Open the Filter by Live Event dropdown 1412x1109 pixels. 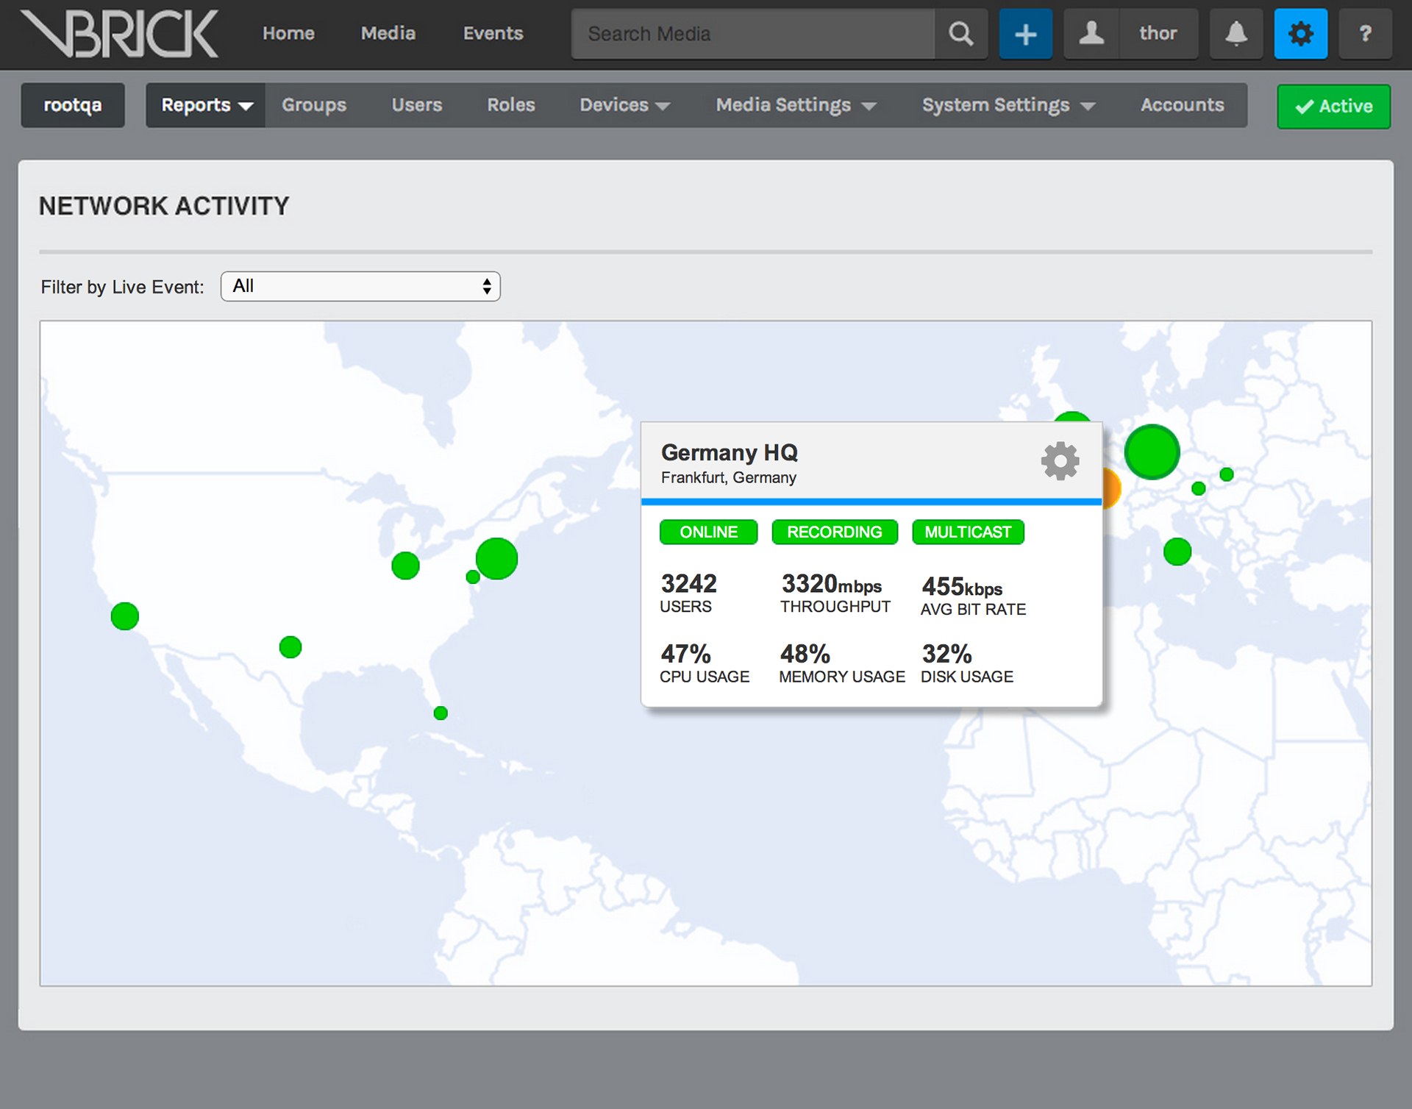pyautogui.click(x=360, y=286)
